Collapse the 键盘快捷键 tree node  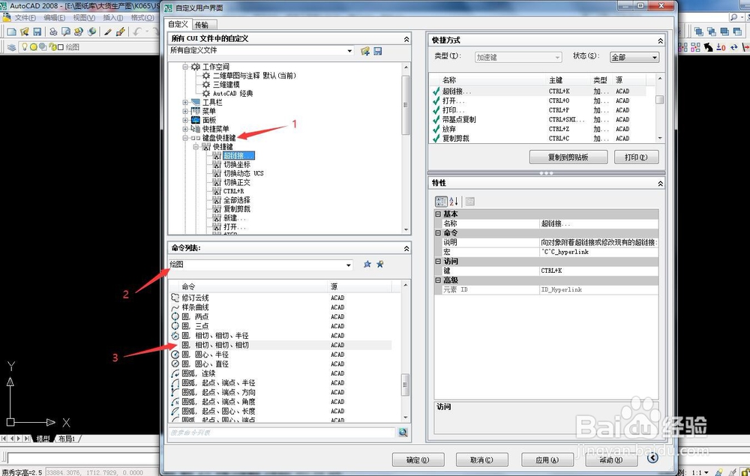tap(185, 138)
